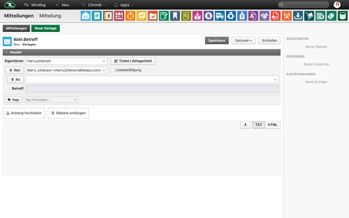Open the pink cashier desk icon
Screen dimensions: 349x218
197,16
